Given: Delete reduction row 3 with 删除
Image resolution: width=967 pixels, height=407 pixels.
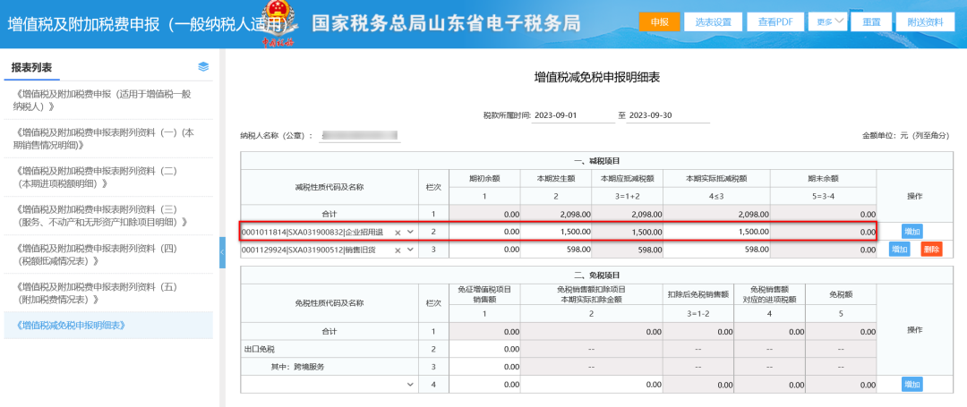Looking at the screenshot, I should coord(931,250).
